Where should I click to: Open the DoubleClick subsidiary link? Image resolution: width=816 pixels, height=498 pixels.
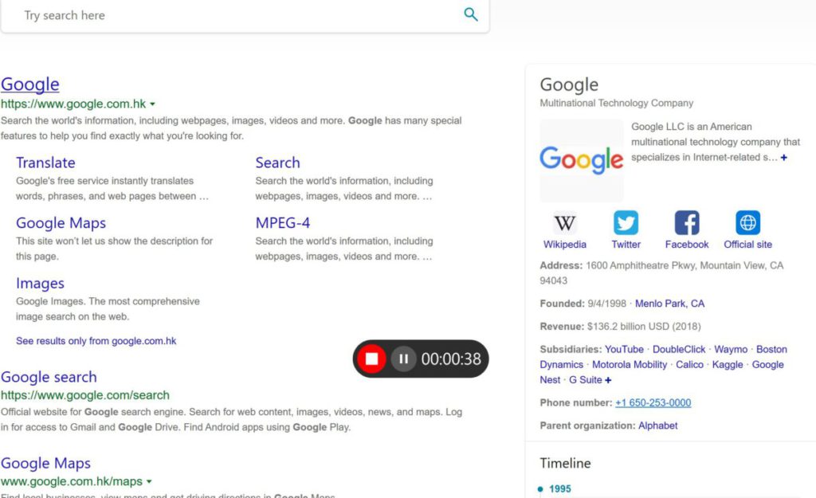[x=679, y=349]
